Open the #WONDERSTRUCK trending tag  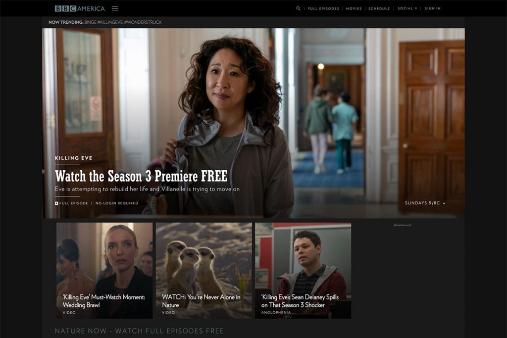pos(143,22)
